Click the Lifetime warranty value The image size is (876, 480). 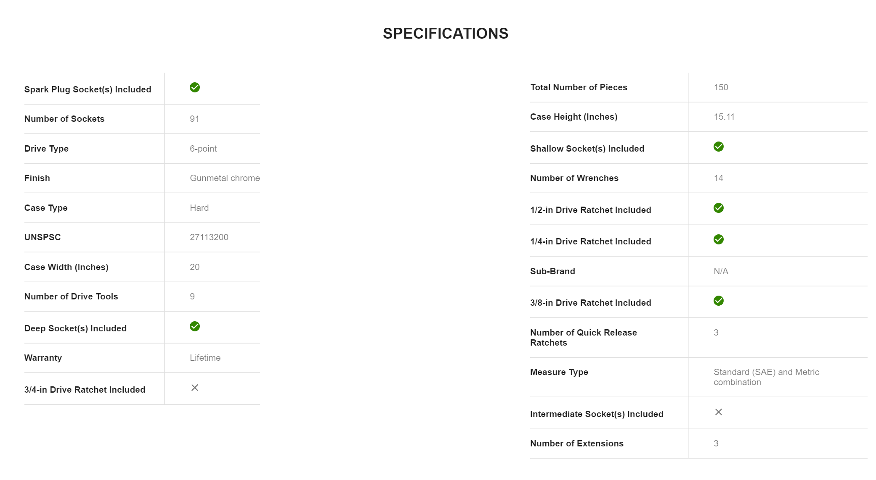[x=205, y=358]
